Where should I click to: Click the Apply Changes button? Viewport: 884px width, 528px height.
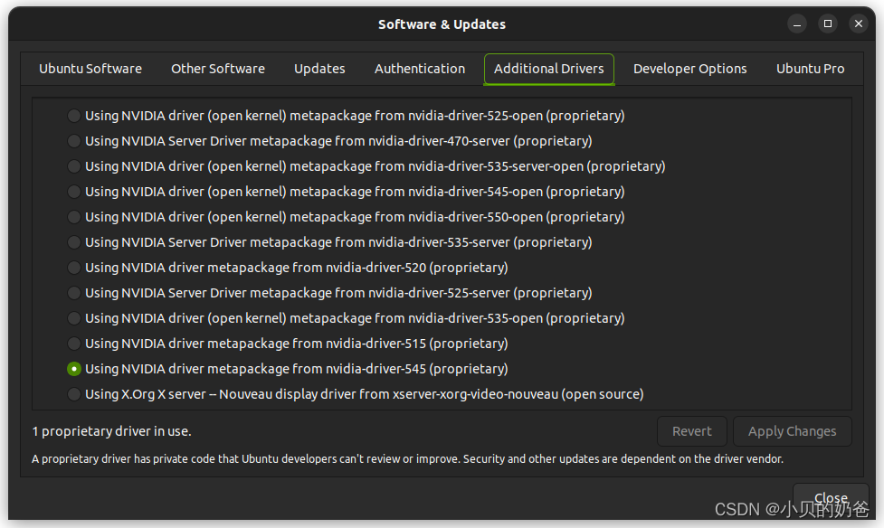792,431
